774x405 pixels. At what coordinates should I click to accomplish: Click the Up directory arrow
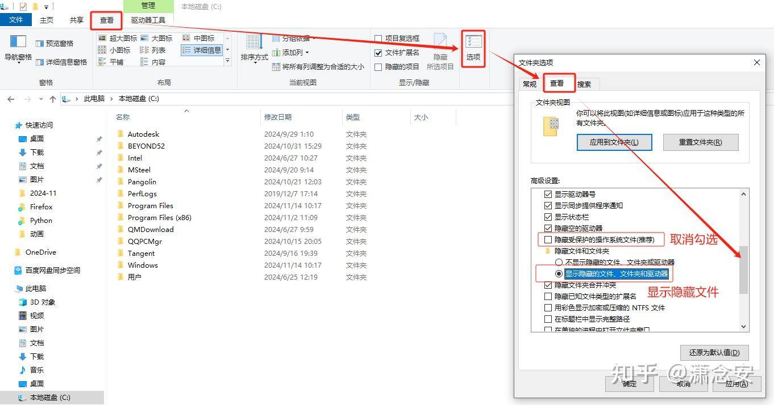click(x=52, y=99)
